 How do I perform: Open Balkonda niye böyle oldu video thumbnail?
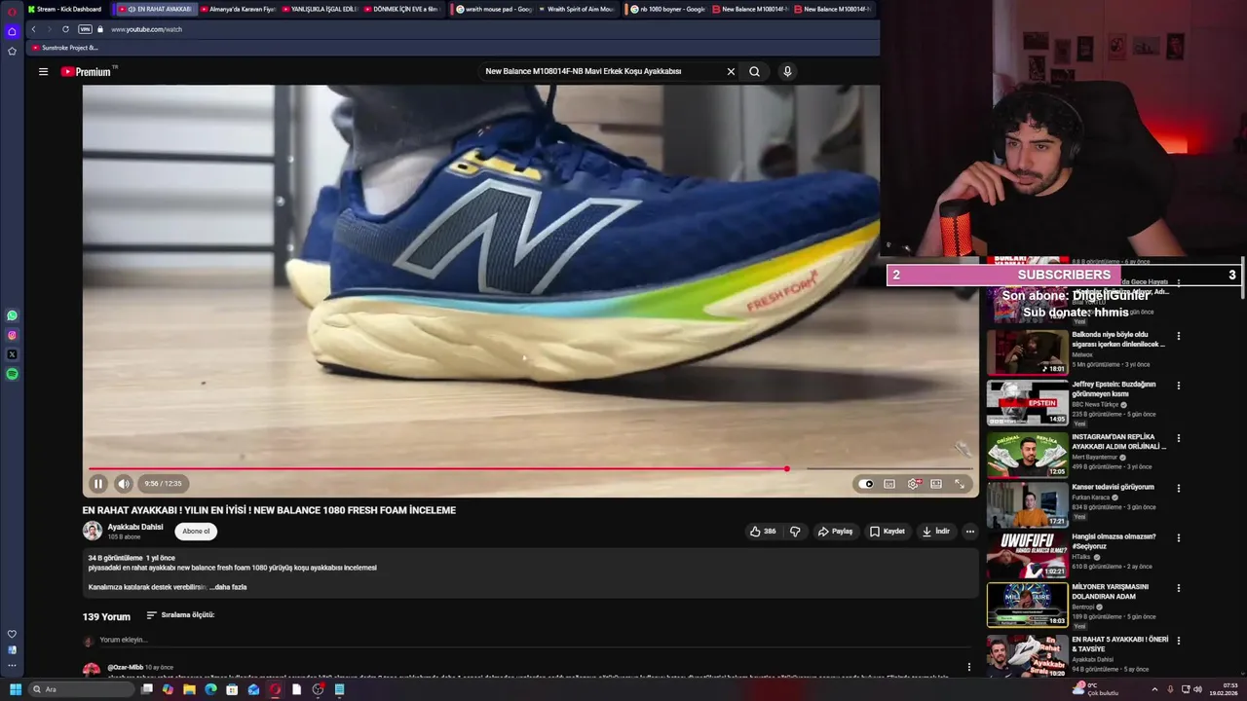point(1028,352)
